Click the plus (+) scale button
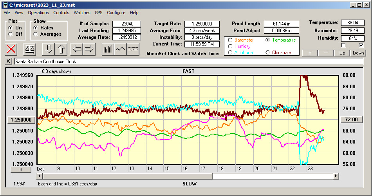Screen dimensions: 372x196 [x=310, y=53]
